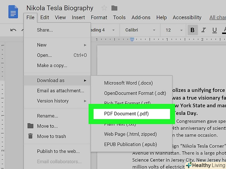
Task: Open the Insert menu
Action: [78, 17]
